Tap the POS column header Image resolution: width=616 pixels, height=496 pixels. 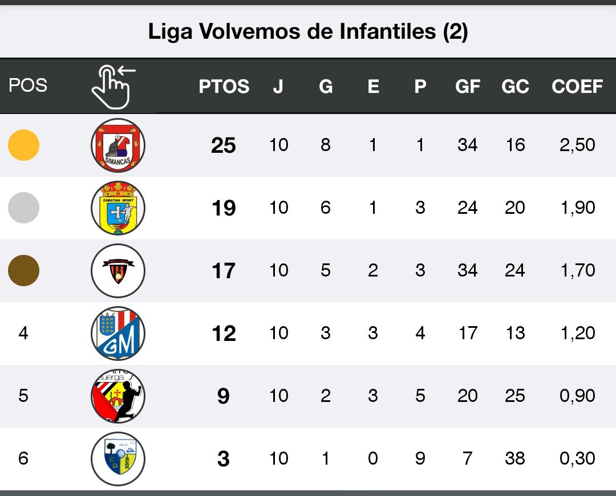27,86
